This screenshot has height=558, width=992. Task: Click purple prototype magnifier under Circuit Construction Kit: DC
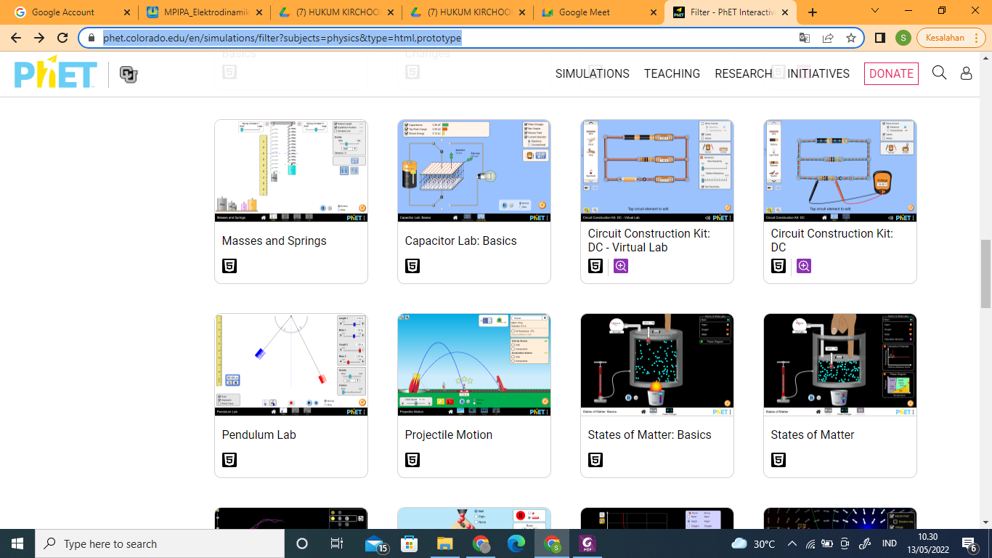coord(803,266)
